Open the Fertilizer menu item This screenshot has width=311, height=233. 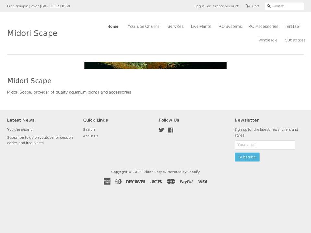(x=292, y=26)
